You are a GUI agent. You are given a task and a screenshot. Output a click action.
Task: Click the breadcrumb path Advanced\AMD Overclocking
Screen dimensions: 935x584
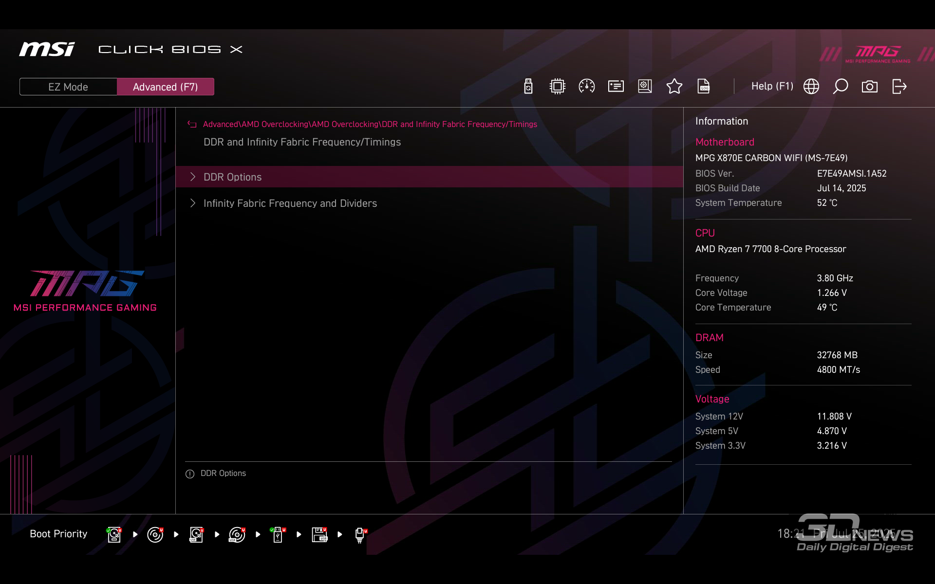[x=370, y=124]
